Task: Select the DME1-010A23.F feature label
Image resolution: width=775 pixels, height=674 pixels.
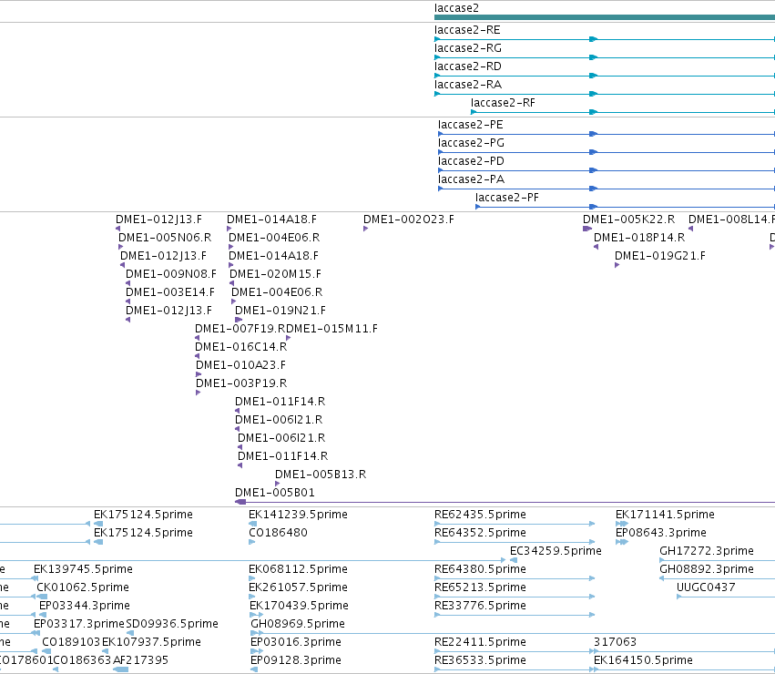Action: click(x=240, y=365)
